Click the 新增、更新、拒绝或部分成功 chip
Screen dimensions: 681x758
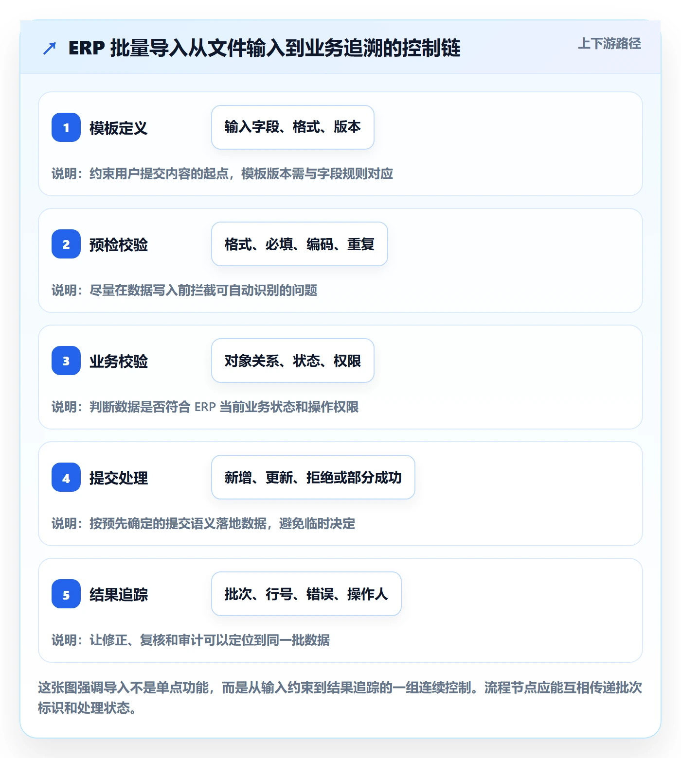(313, 477)
